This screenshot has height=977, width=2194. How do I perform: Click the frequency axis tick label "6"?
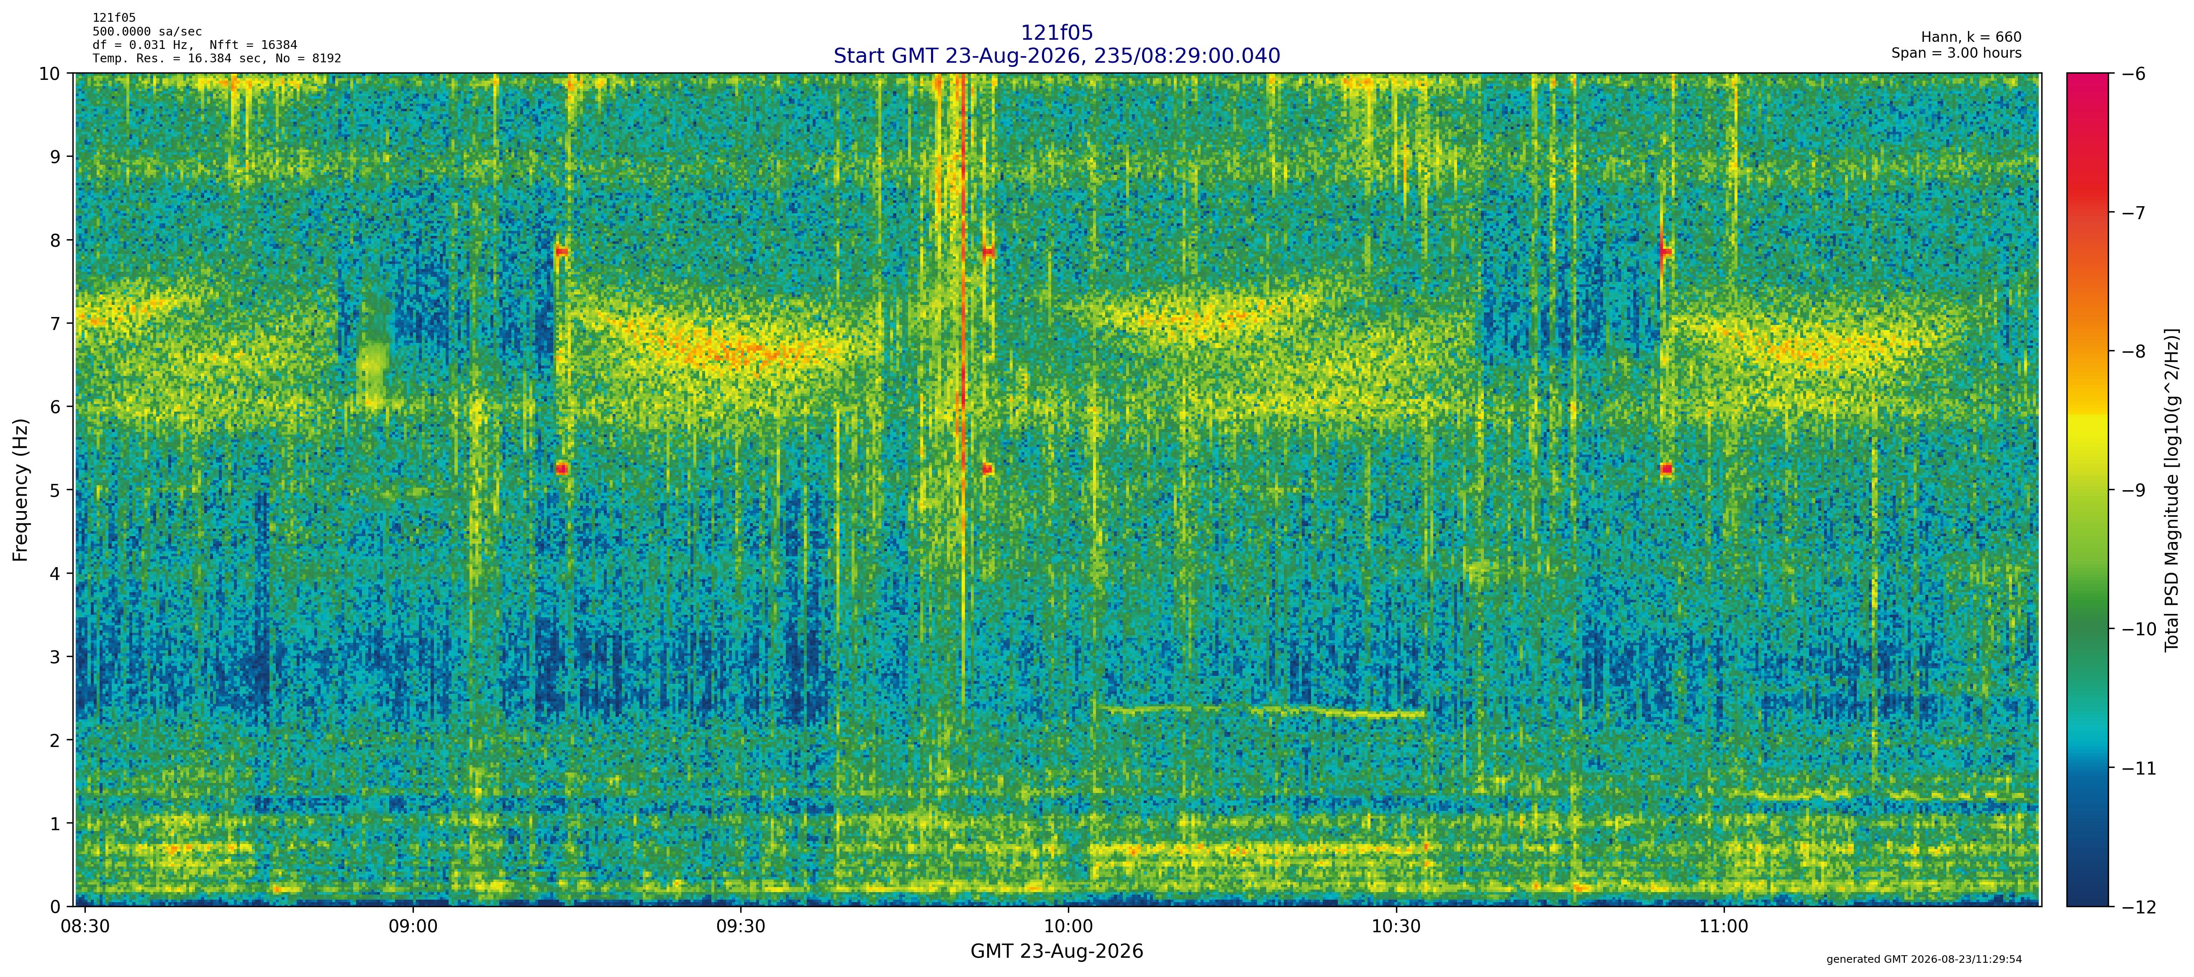55,407
